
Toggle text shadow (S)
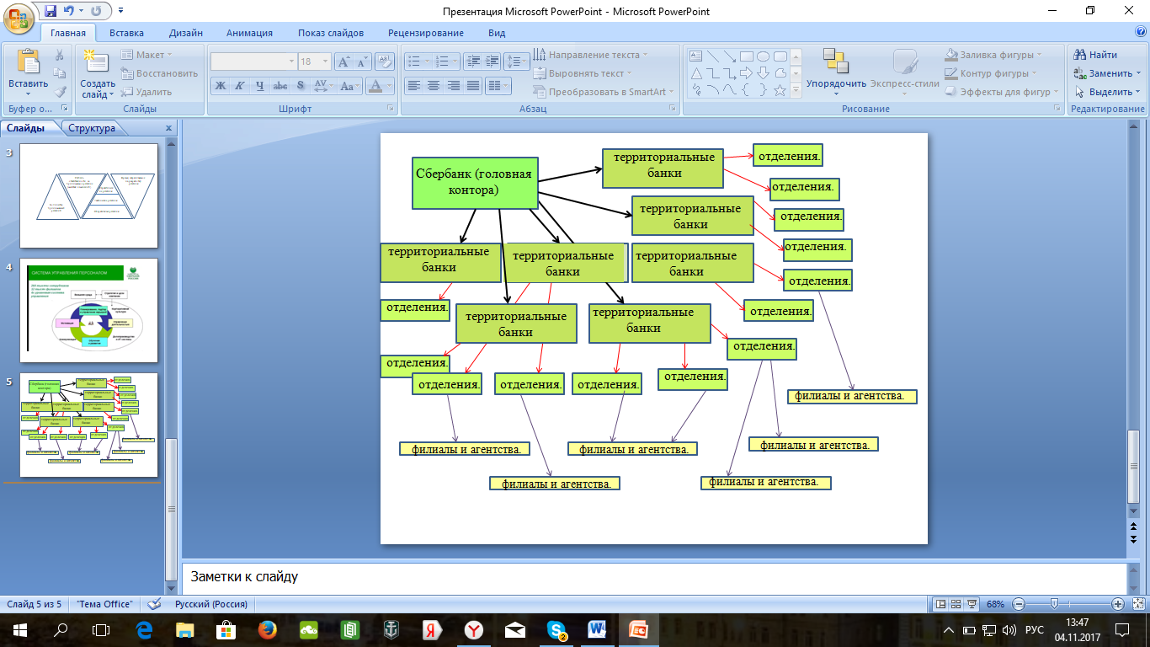[x=301, y=85]
